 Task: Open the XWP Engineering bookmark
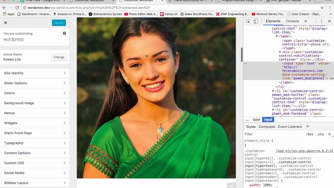(x=232, y=14)
